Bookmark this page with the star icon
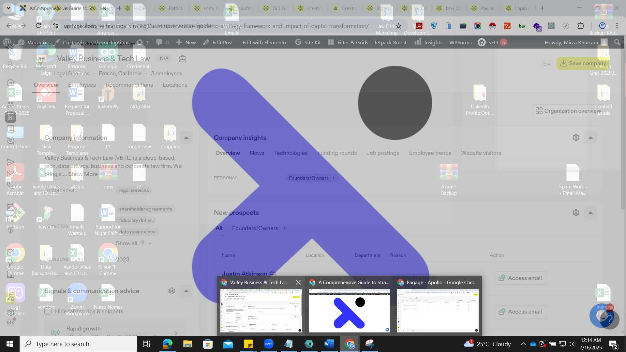Viewport: 626px width, 352px height. 398,26
